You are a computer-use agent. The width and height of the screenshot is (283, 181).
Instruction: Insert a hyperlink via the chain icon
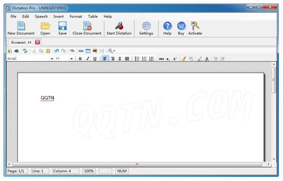coord(81,51)
